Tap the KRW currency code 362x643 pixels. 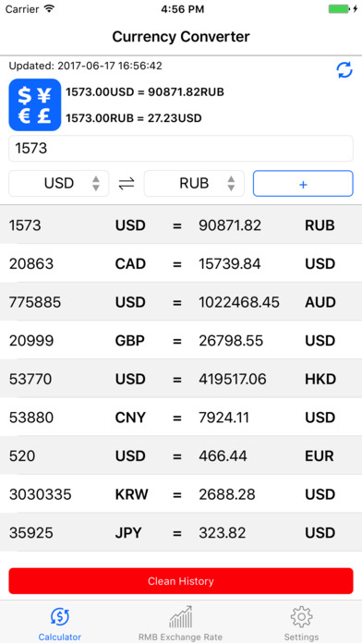click(x=132, y=494)
